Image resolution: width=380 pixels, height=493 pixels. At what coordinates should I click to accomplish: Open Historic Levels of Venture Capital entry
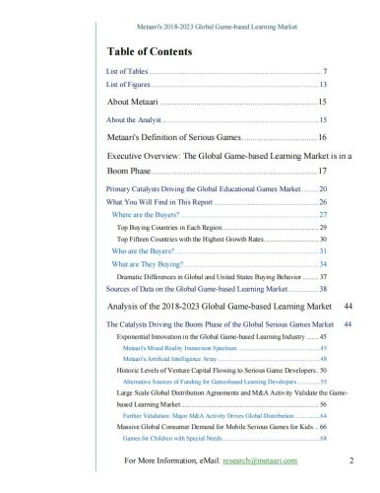(x=222, y=371)
